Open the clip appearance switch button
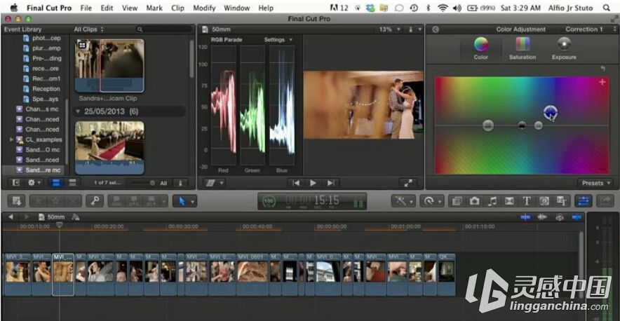620x321 pixels. click(180, 183)
